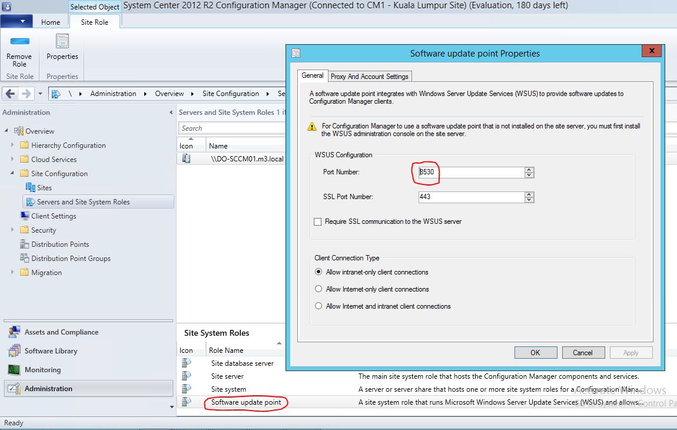Viewport: 677px width, 430px height.
Task: Select Allow Internet-only client connections
Action: (x=318, y=289)
